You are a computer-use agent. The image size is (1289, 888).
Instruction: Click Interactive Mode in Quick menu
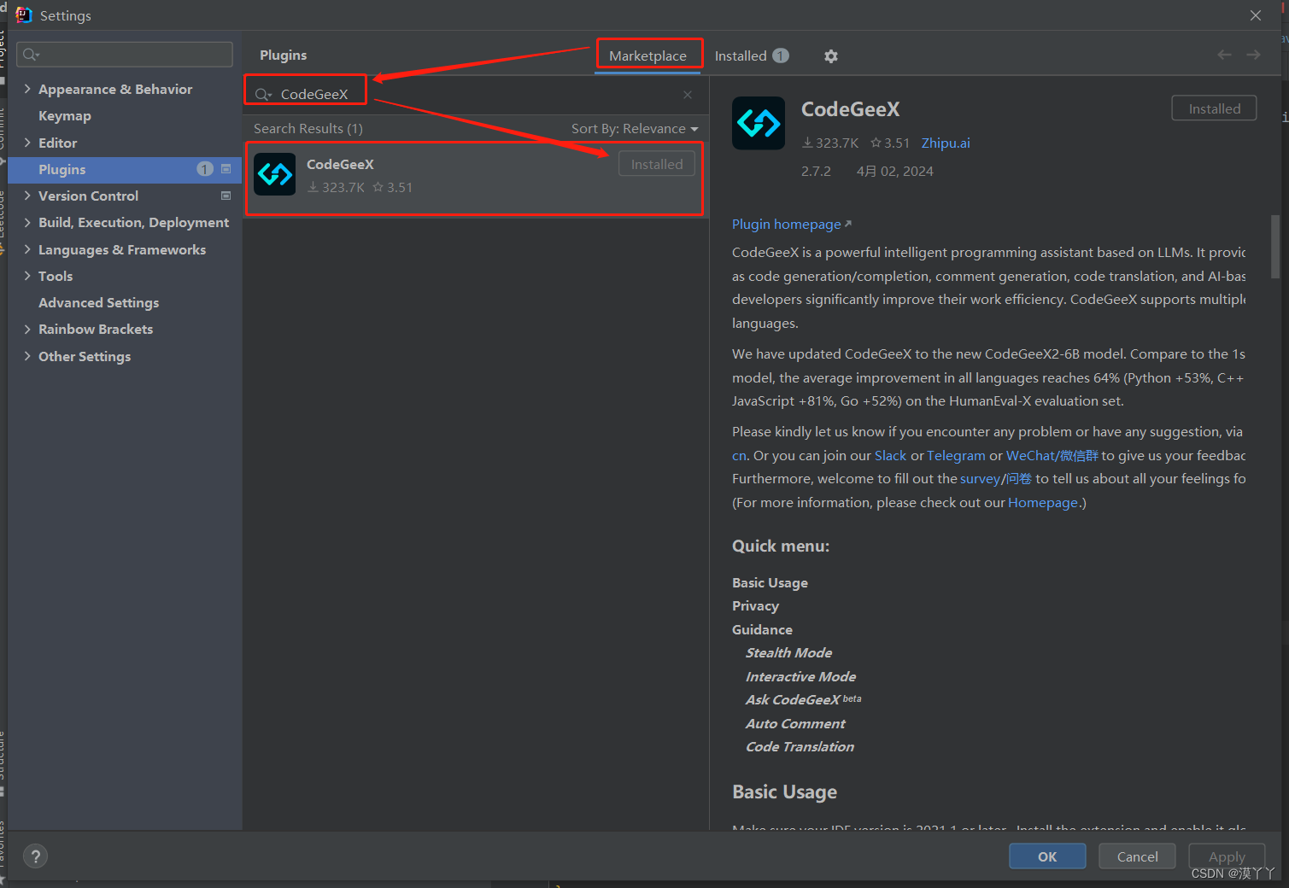[x=800, y=676]
